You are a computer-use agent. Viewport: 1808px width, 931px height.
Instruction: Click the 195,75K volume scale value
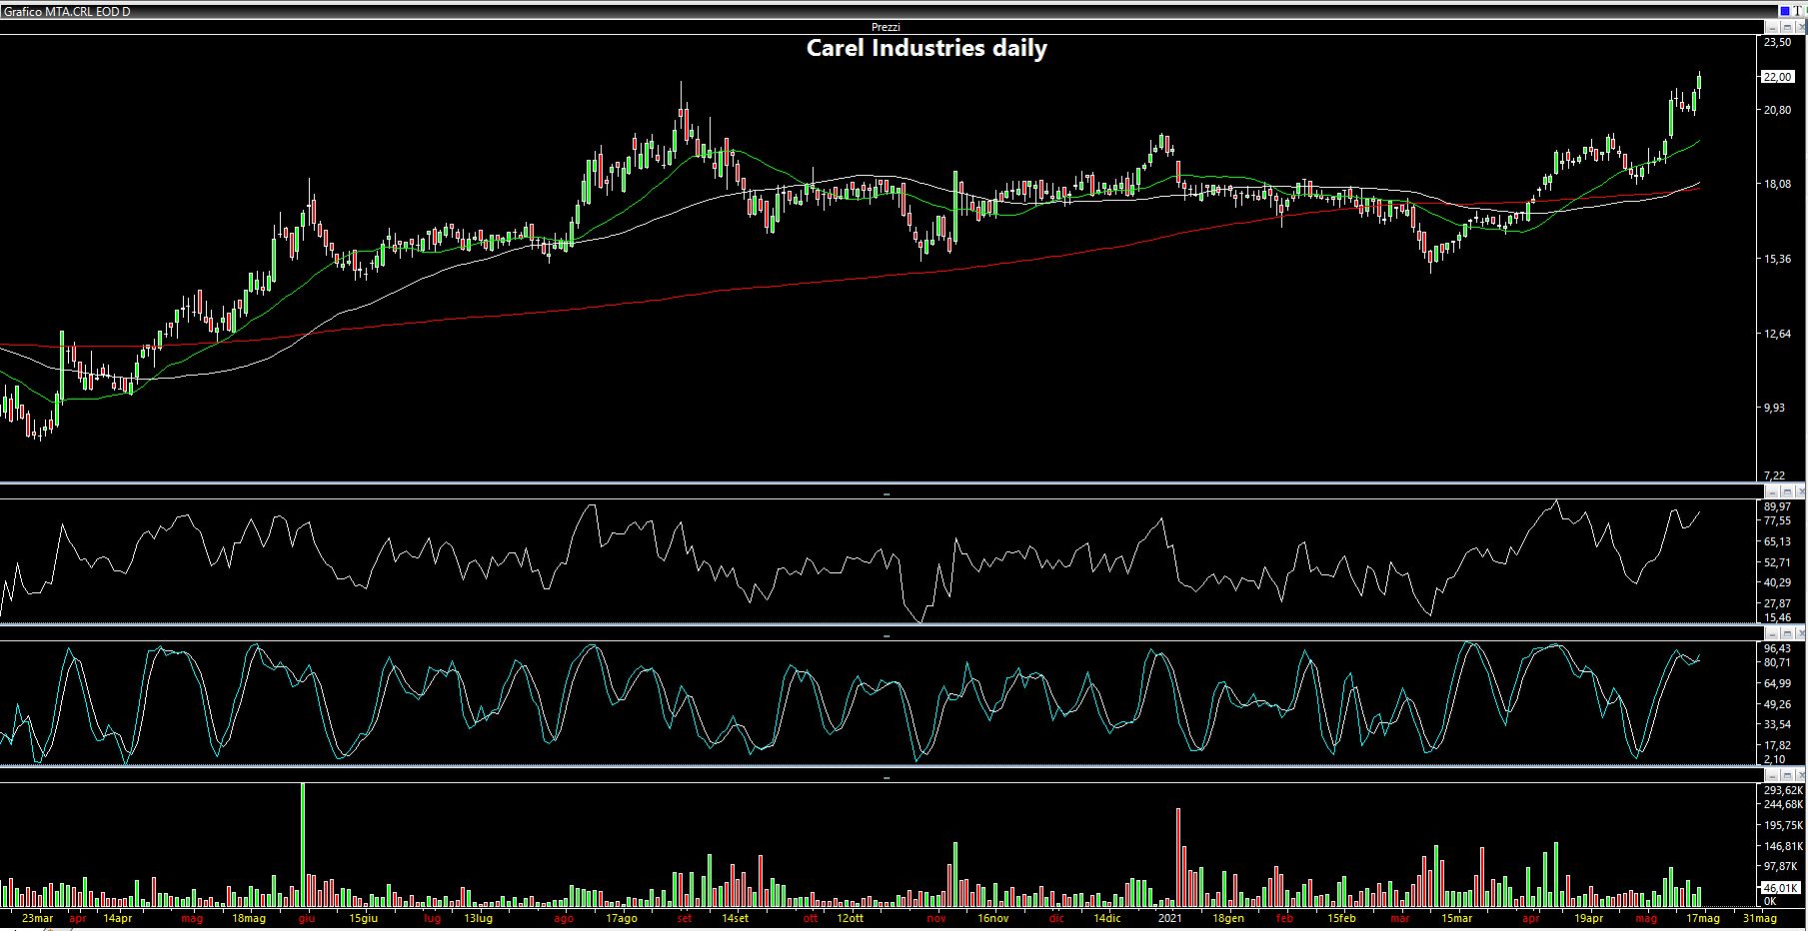coord(1783,825)
